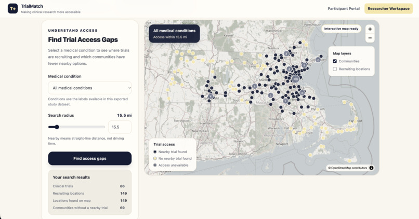Enable the Recruiting locations layer checkbox
The width and height of the screenshot is (419, 219).
point(335,69)
